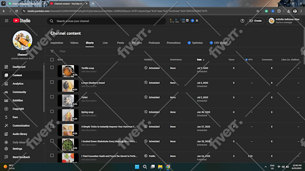This screenshot has height=171, width=305.
Task: Open Dashboard from the sidebar
Action: tap(19, 67)
